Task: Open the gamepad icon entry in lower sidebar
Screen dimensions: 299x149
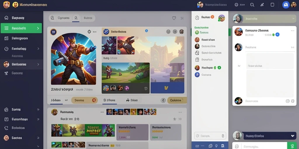Action: tap(6, 109)
